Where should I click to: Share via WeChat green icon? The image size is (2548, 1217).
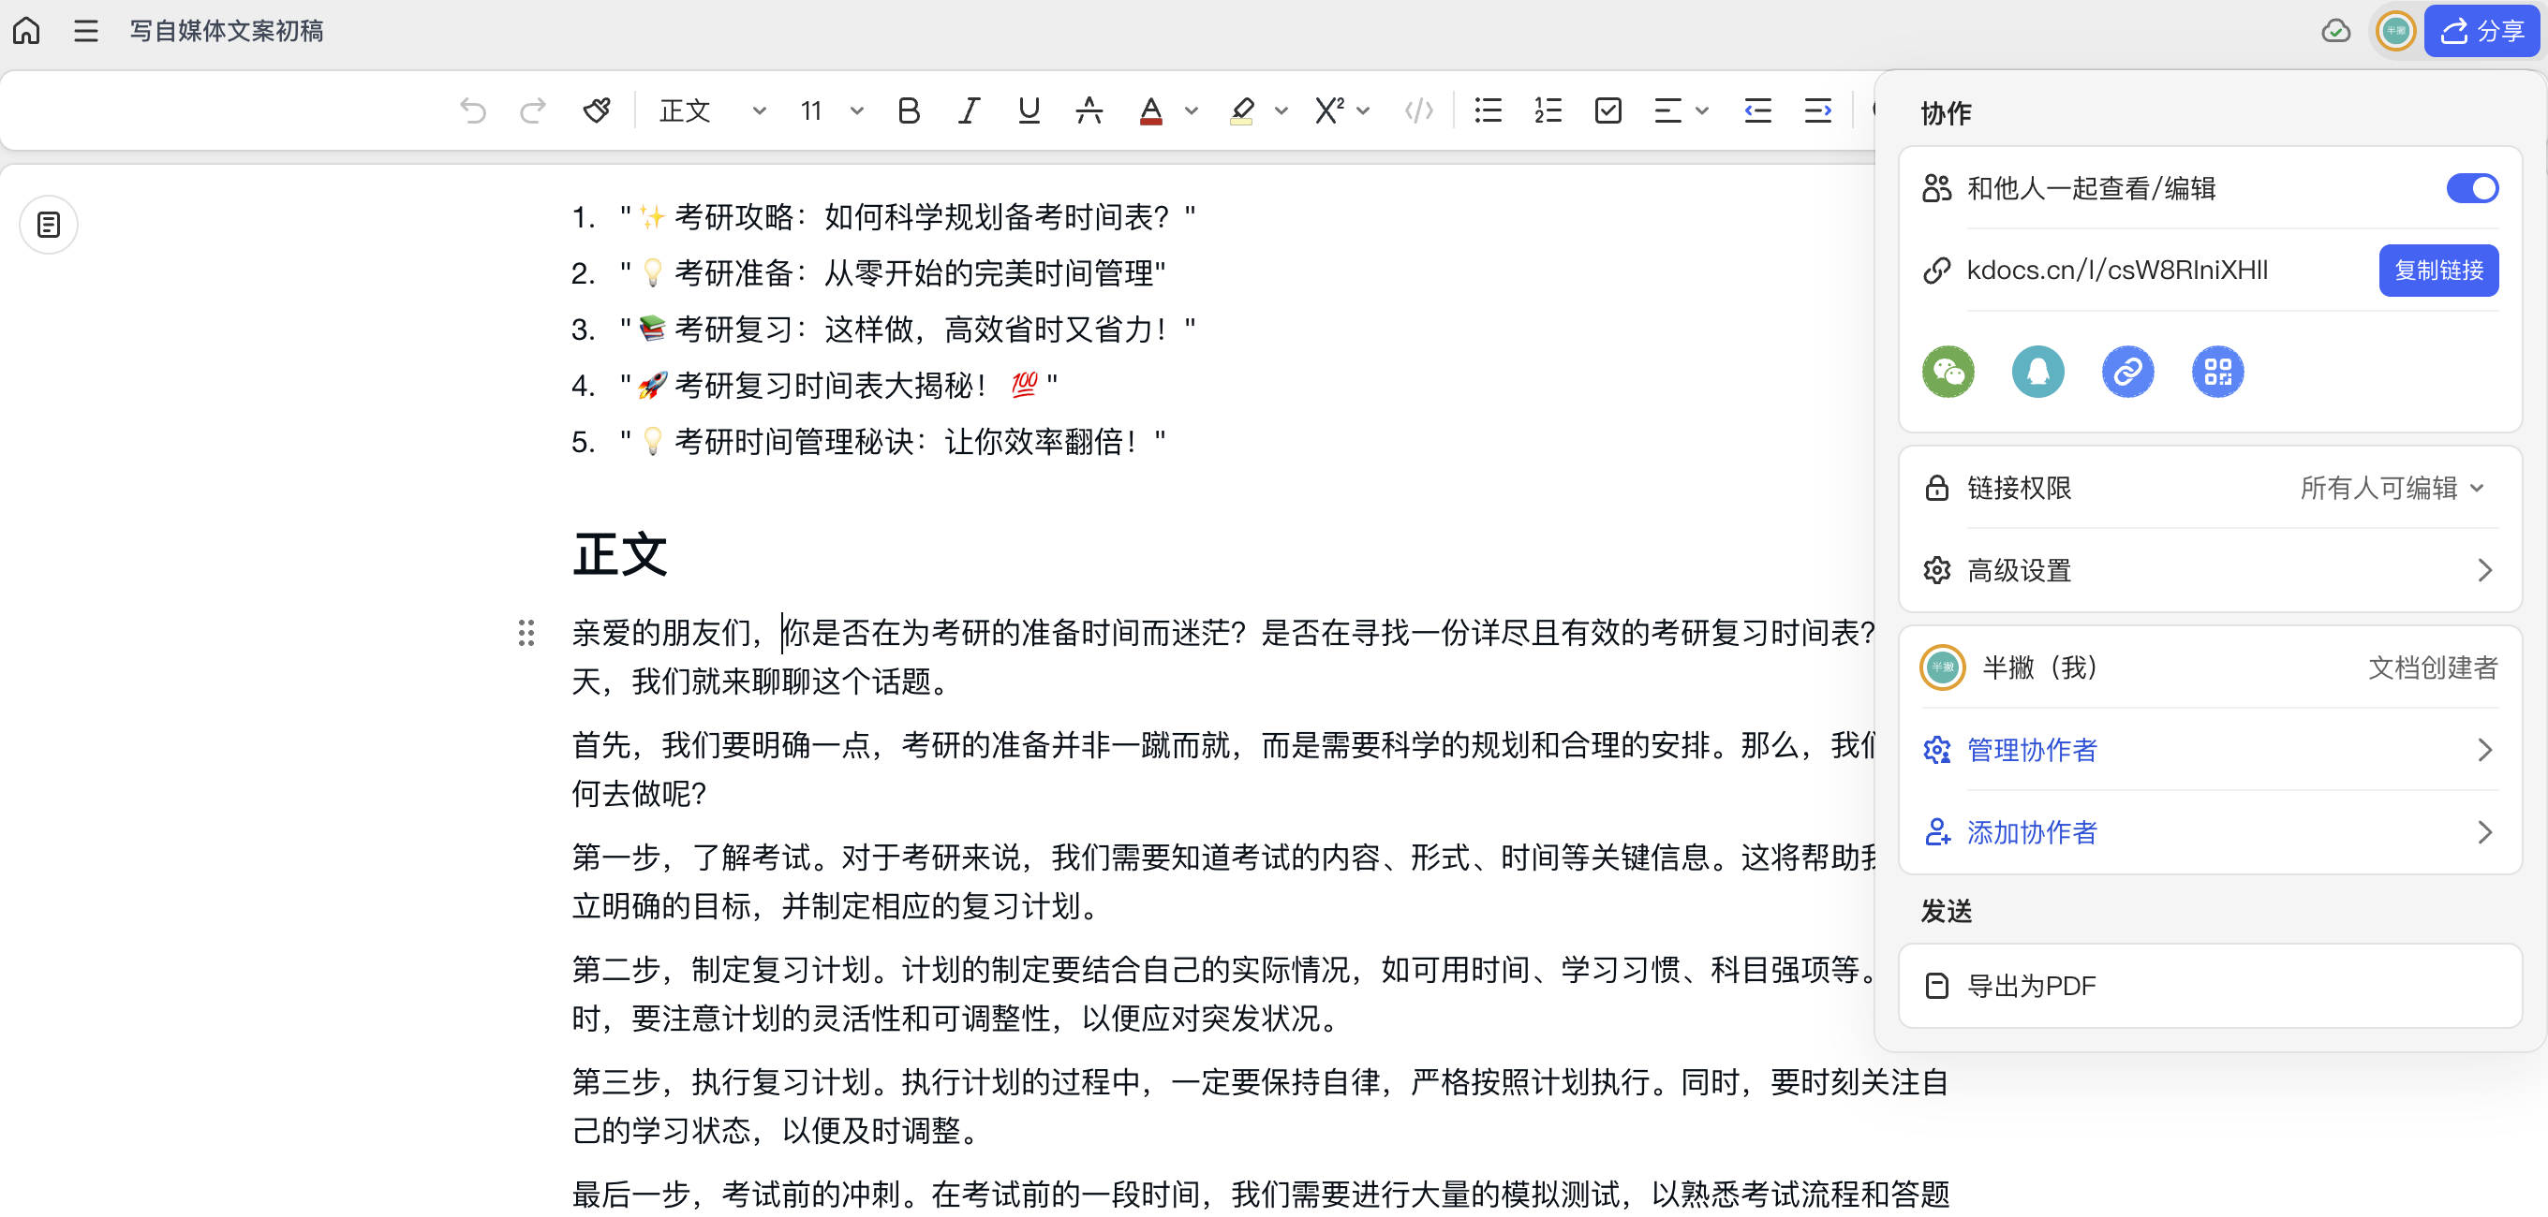(1948, 372)
